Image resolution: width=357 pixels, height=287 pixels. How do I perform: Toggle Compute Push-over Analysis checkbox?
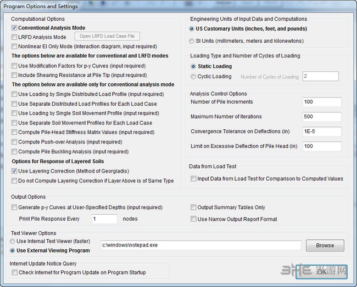click(x=14, y=142)
